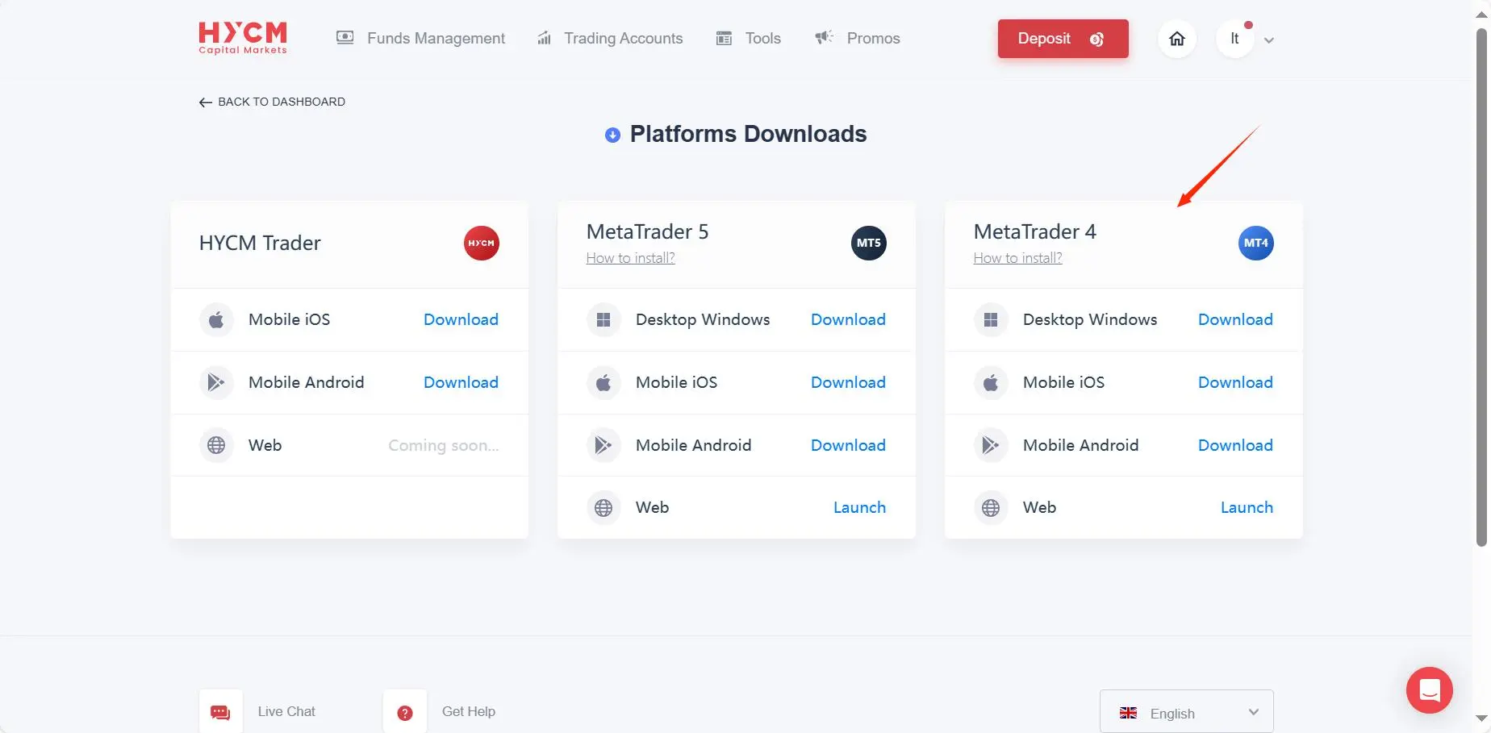Click the 'MetaTrader 4' card title
The width and height of the screenshot is (1491, 733).
[1035, 231]
